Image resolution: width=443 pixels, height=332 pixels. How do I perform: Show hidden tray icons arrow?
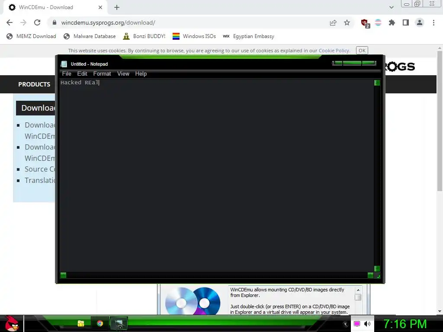[345, 324]
